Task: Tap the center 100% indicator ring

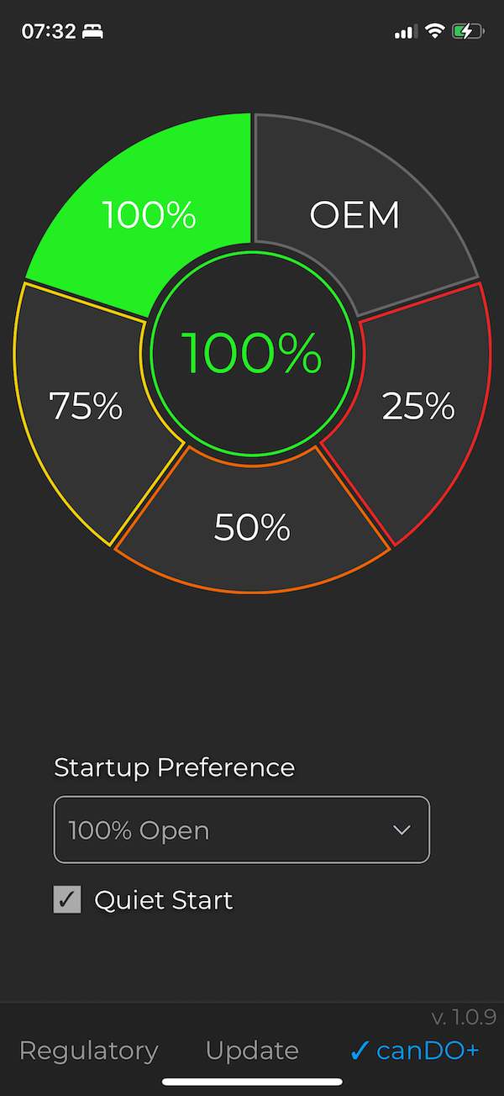Action: point(250,354)
